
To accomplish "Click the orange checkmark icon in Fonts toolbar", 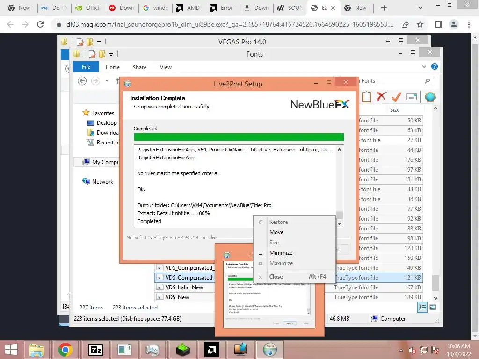I will (396, 97).
